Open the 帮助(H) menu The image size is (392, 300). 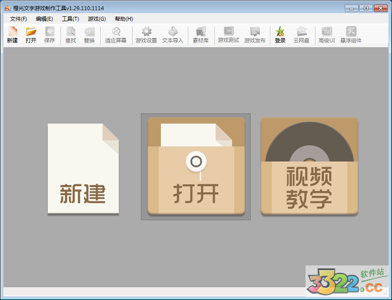point(124,19)
